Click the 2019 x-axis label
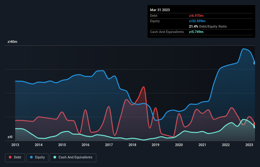The image size is (260, 167). (x=155, y=145)
